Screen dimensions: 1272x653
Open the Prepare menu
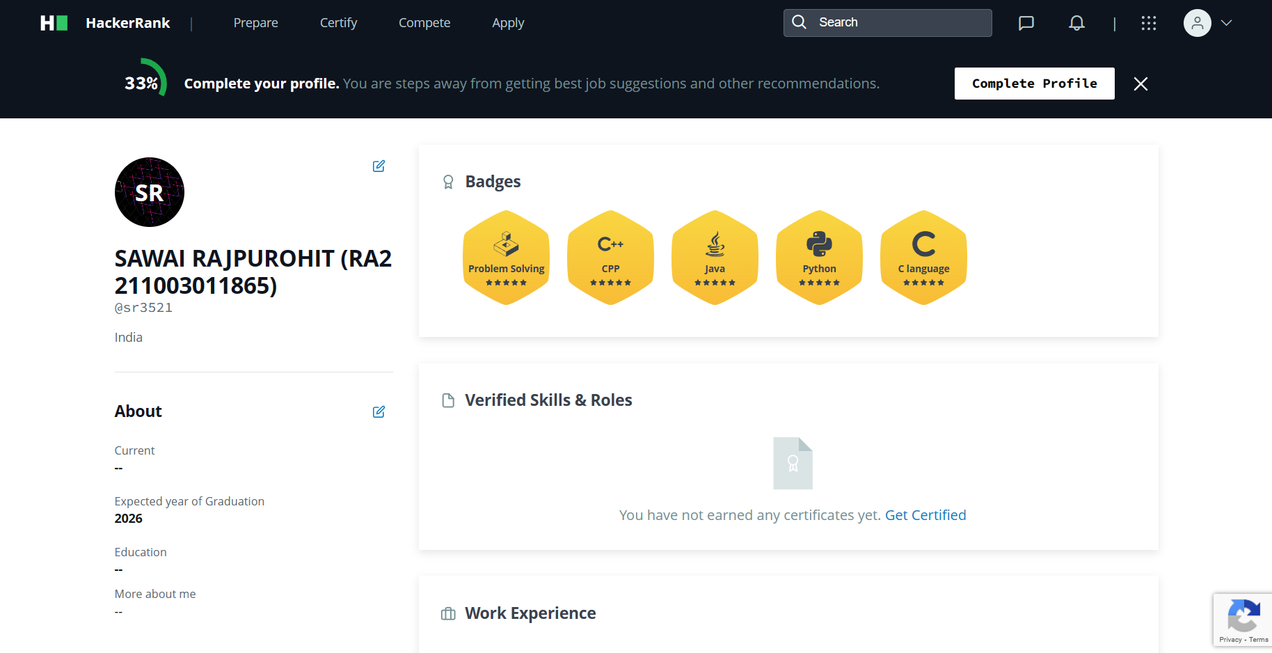click(x=255, y=23)
